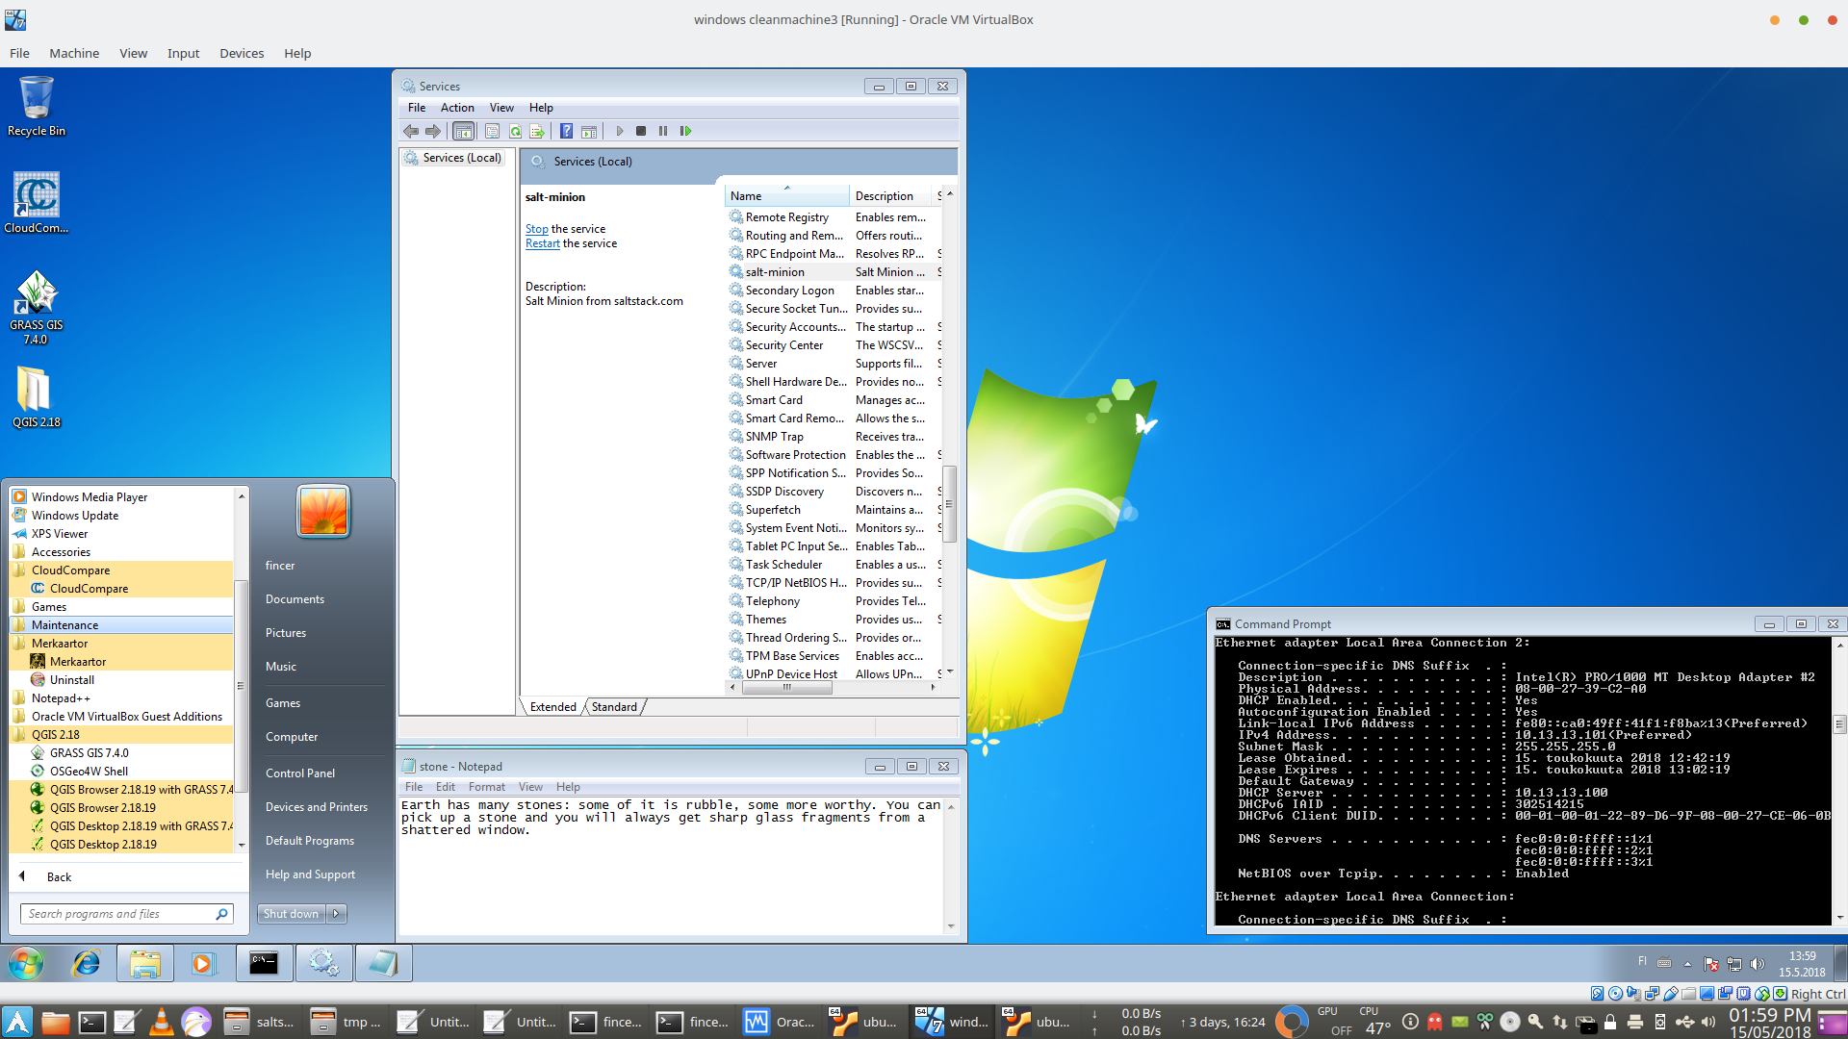
Task: Toggle the Show/Hide Action Pane button
Action: click(x=589, y=131)
